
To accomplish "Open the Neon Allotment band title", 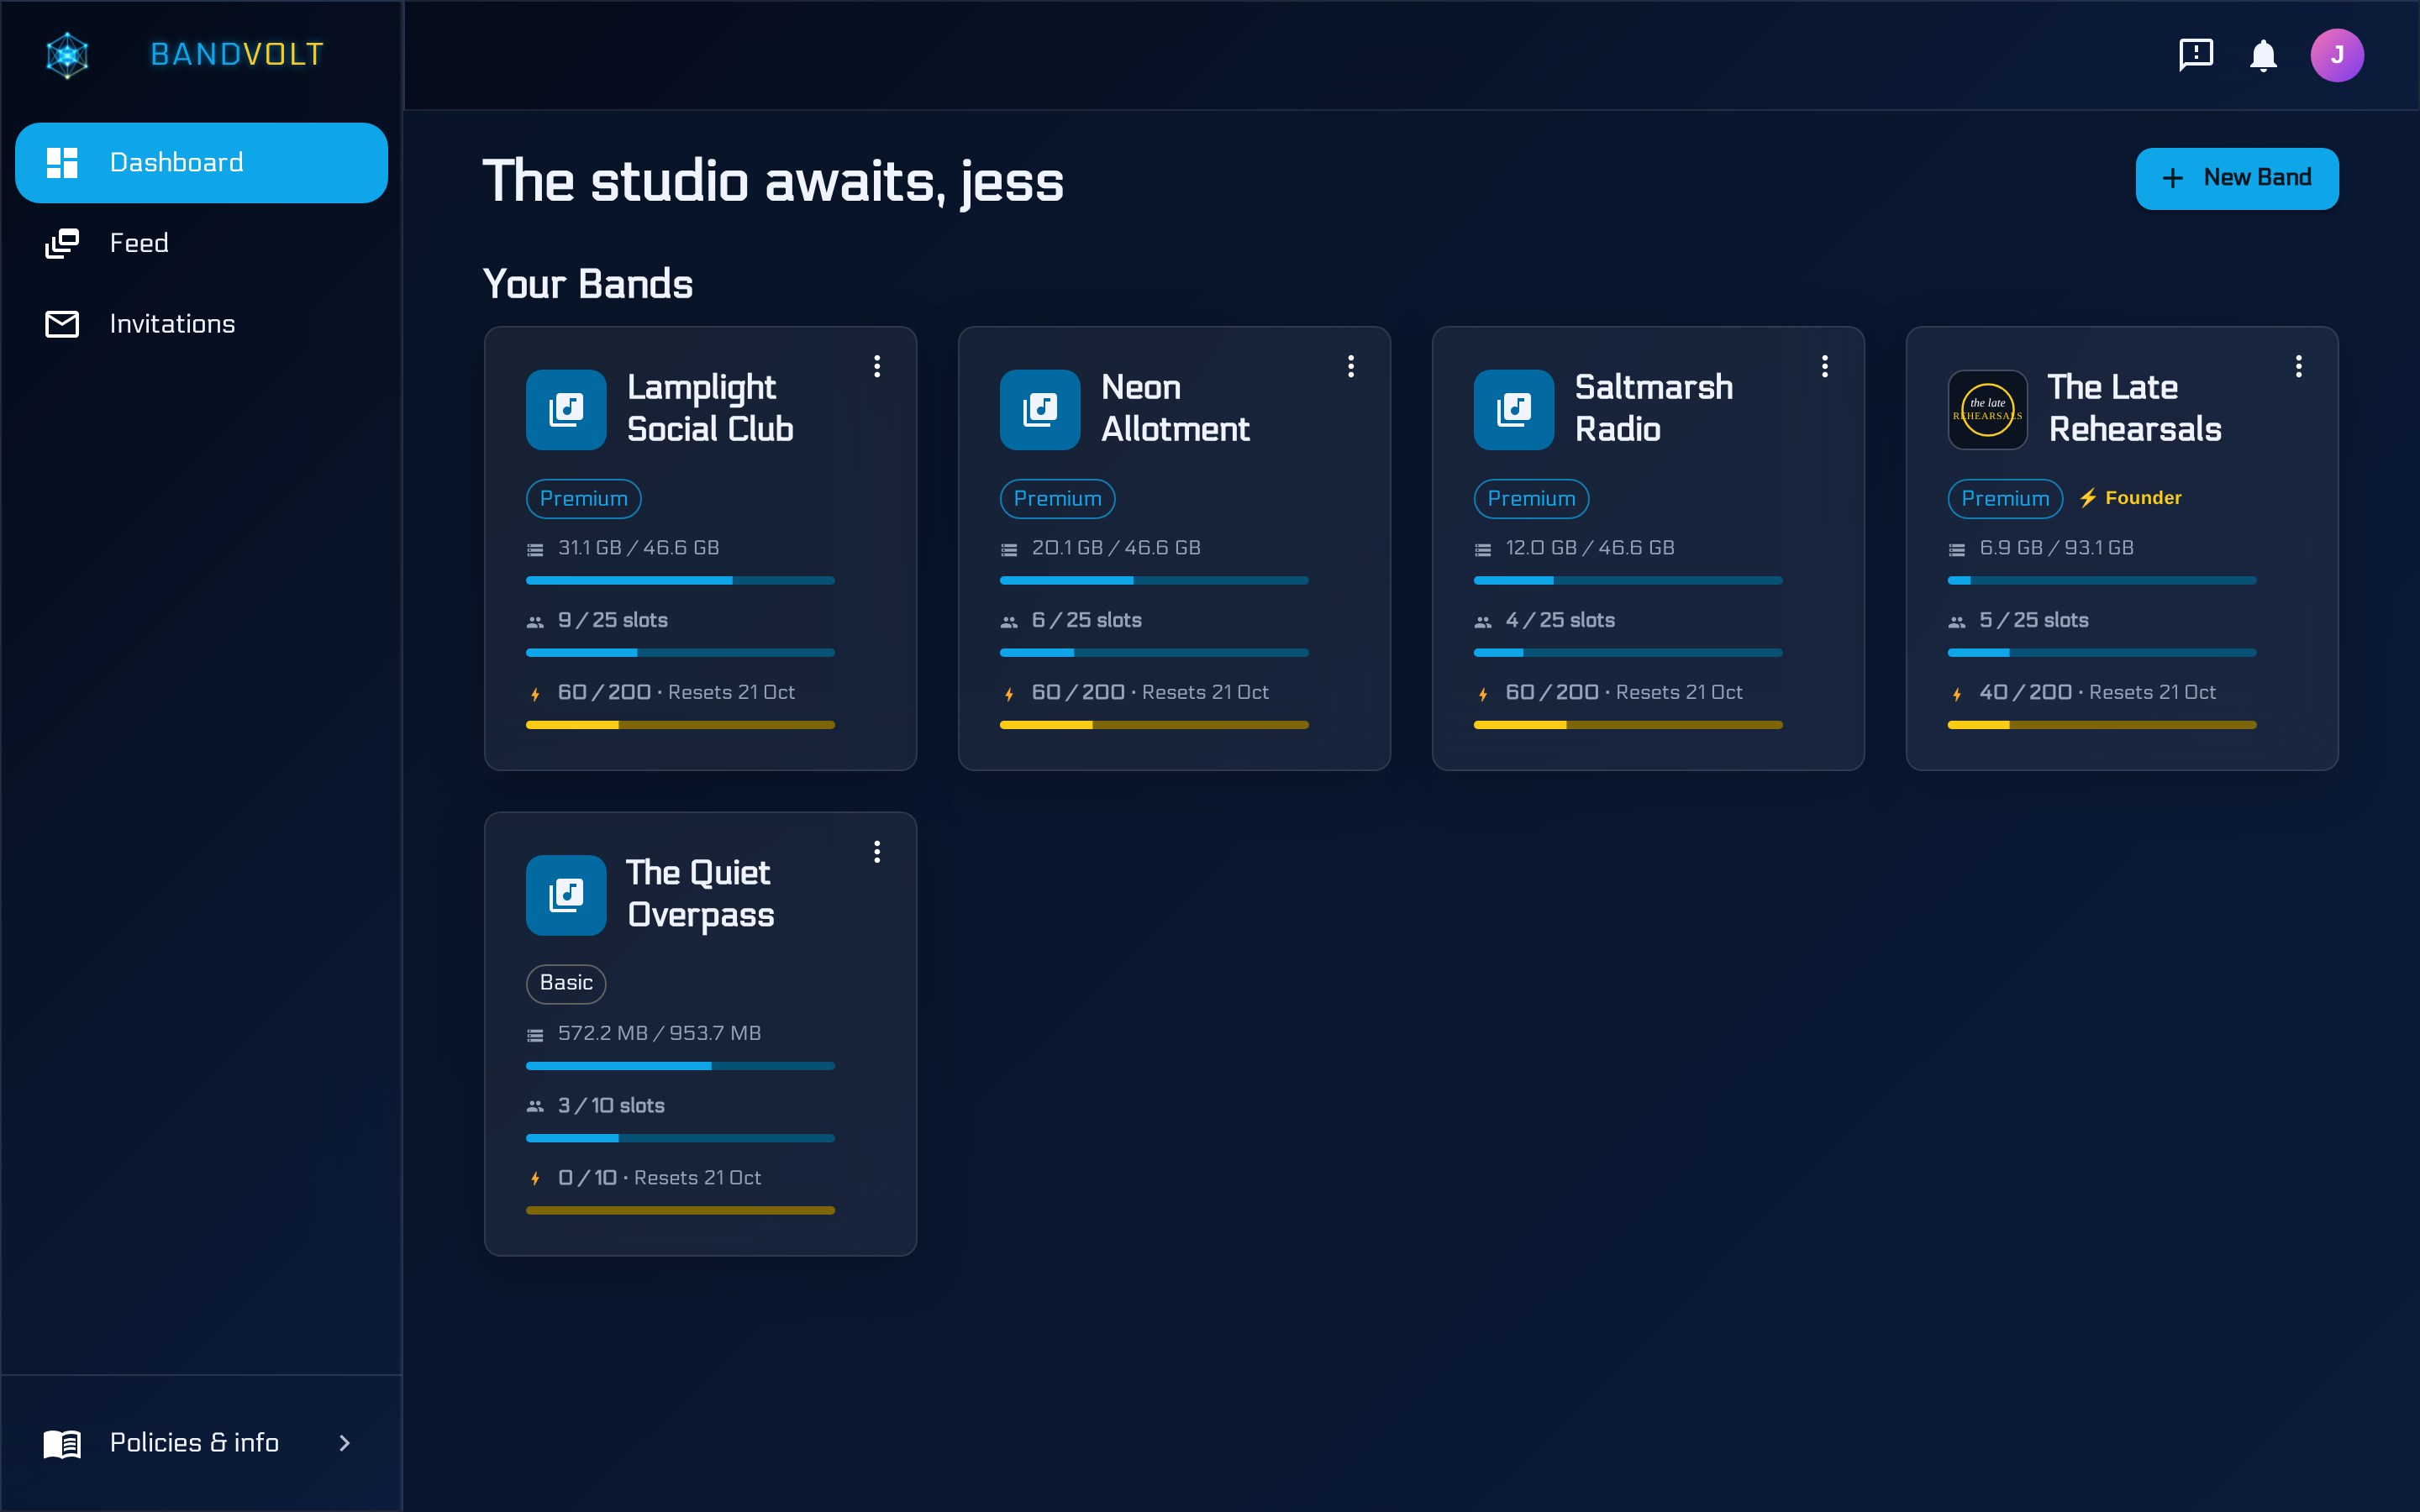I will click(x=1175, y=409).
